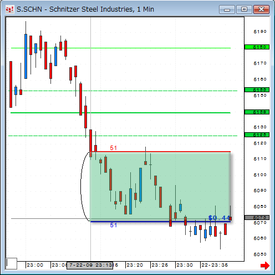Close the S.SCHN chart window
275x275 pixels.
click(x=261, y=9)
